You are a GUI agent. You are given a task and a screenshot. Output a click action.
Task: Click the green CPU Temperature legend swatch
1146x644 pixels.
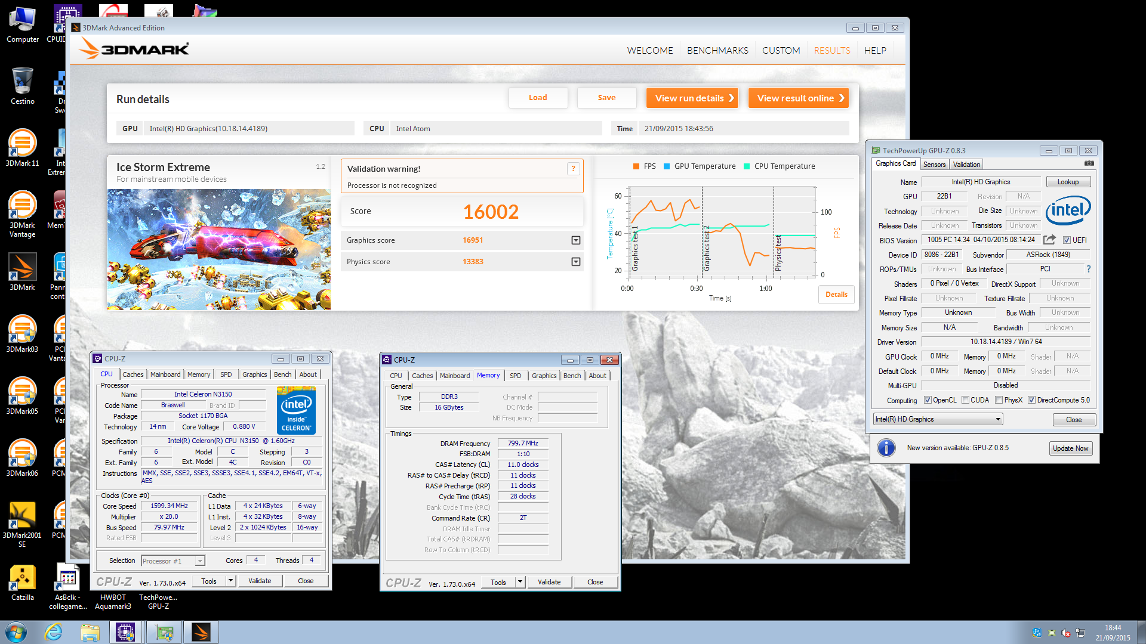747,166
